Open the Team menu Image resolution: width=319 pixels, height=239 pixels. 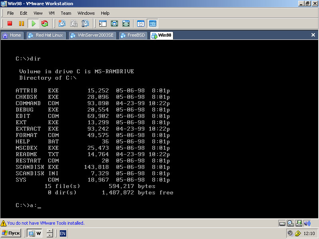point(66,13)
